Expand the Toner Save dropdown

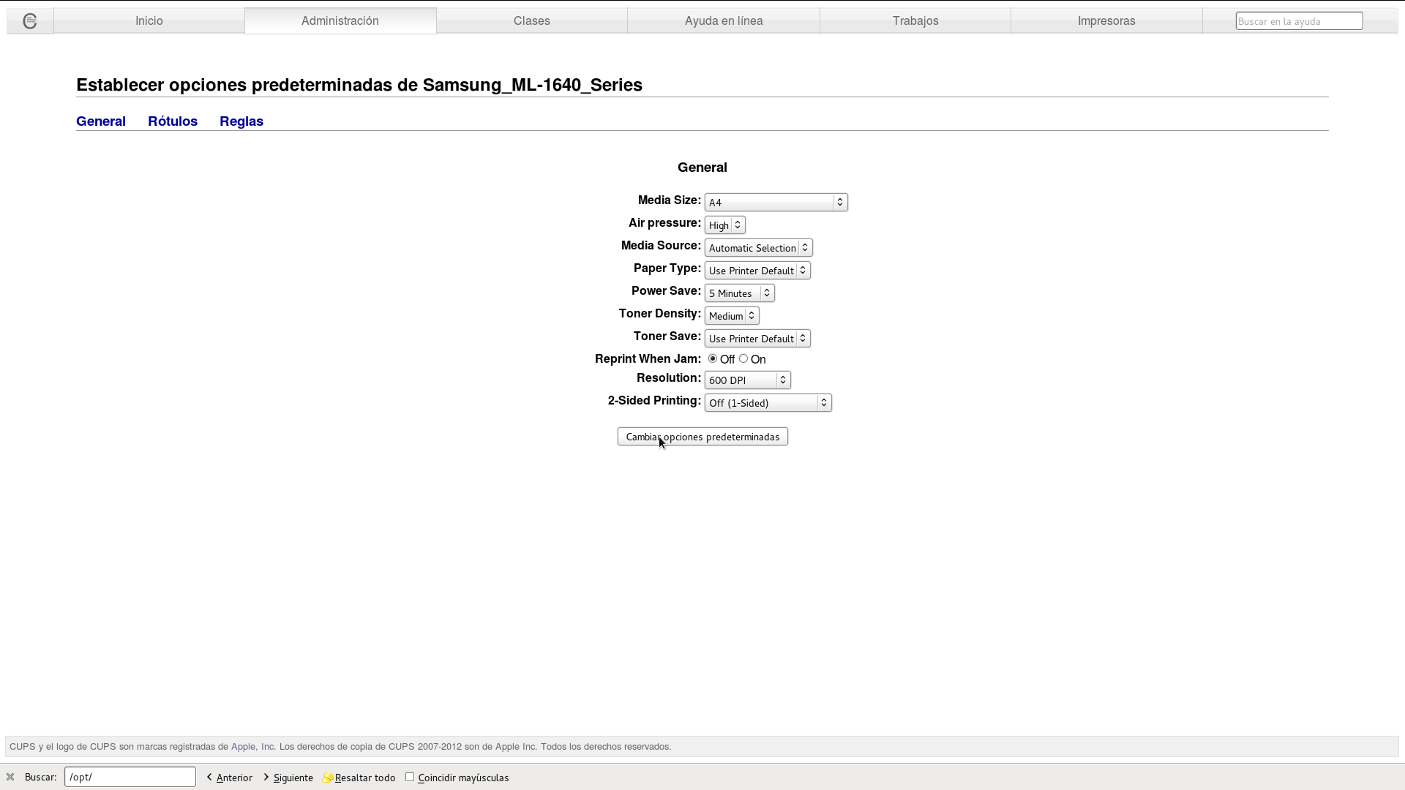tap(757, 338)
